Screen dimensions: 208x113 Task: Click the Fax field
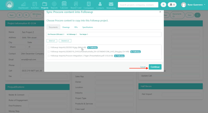(44, 76)
